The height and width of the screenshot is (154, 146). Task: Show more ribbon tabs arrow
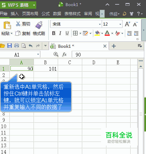pyautogui.click(x=102, y=14)
